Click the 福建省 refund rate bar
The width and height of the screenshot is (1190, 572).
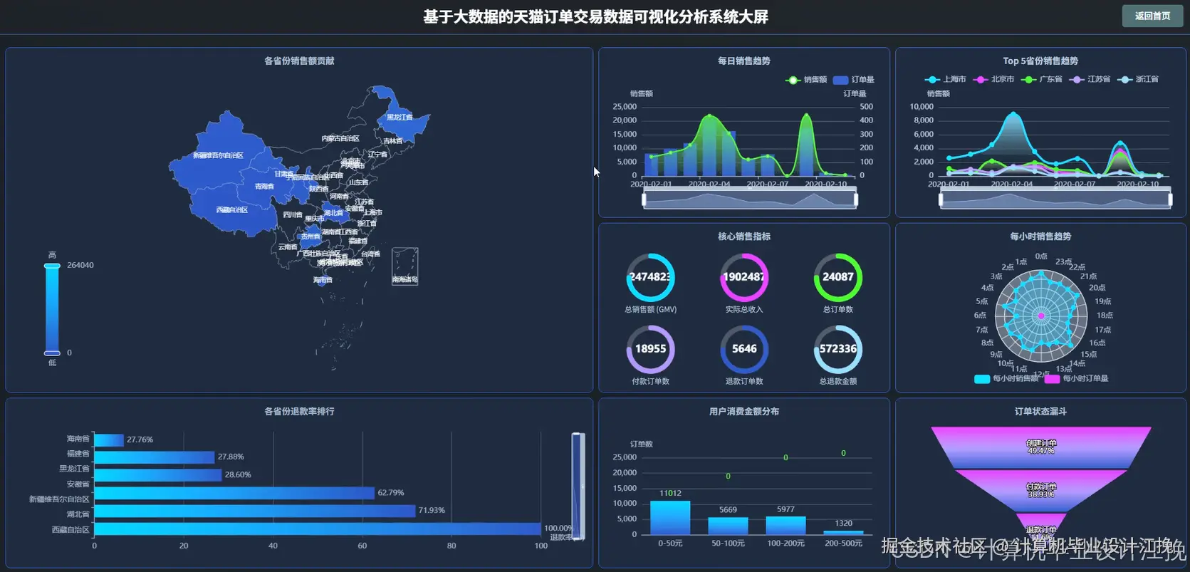click(x=154, y=457)
